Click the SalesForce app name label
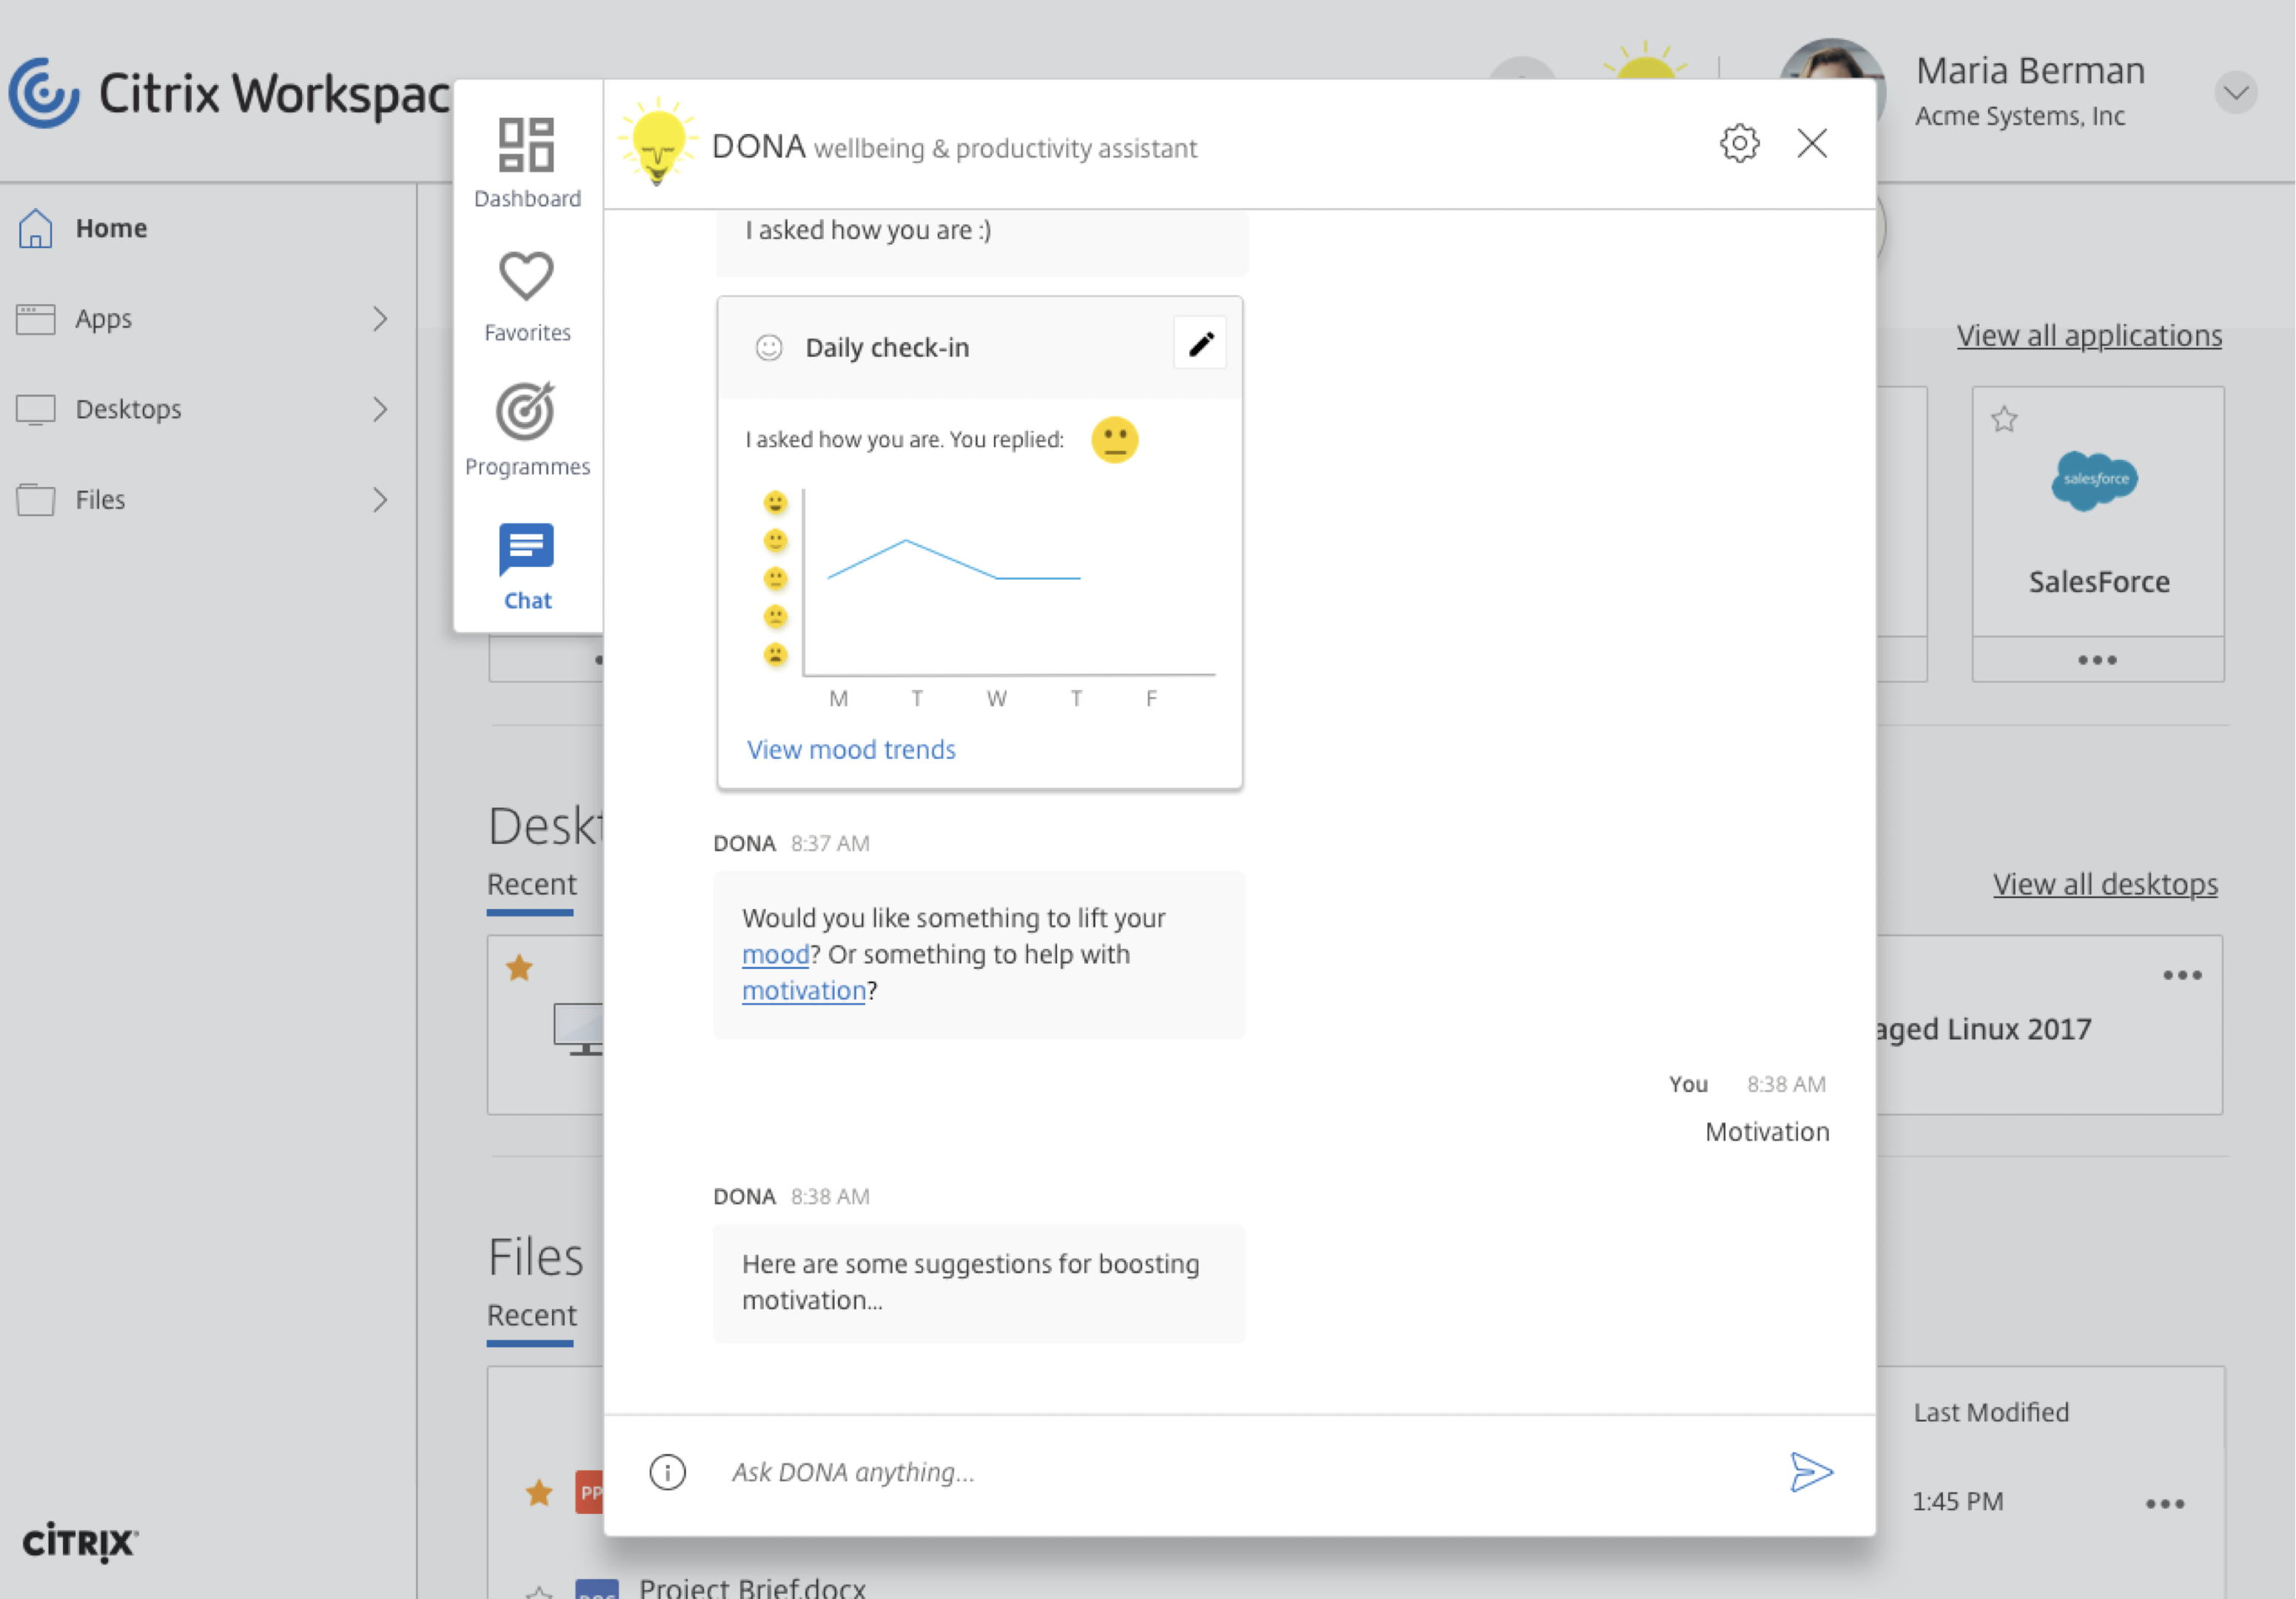This screenshot has height=1599, width=2296. point(2099,582)
